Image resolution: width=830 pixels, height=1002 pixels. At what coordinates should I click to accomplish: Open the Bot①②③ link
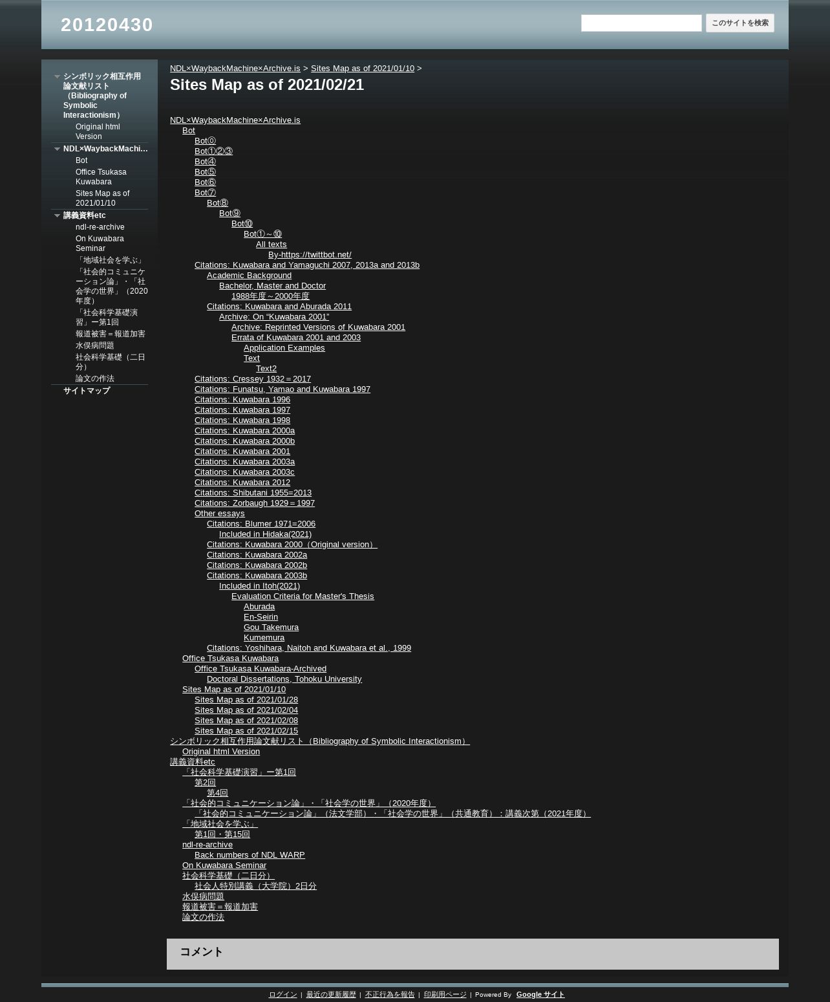click(213, 151)
